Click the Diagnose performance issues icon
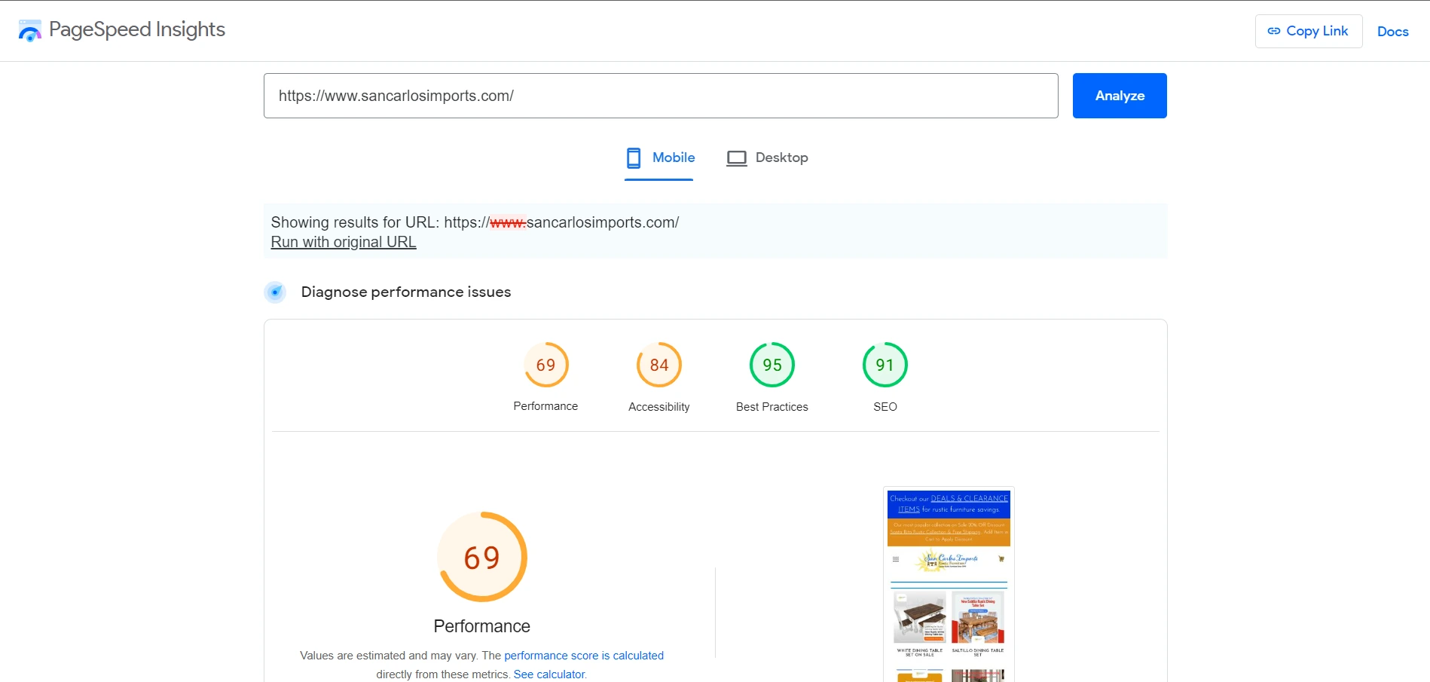This screenshot has width=1430, height=682. coord(275,292)
